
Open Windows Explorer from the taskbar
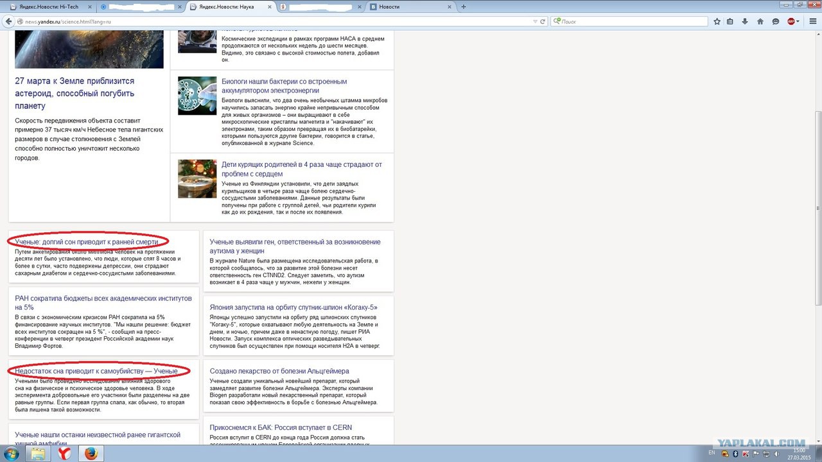click(38, 454)
